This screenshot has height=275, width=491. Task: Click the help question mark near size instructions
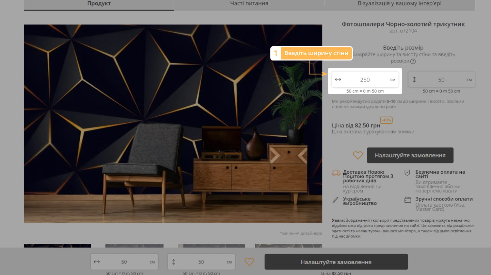coord(413,62)
